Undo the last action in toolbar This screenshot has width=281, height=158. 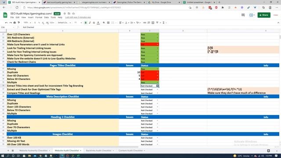pyautogui.click(x=6, y=23)
